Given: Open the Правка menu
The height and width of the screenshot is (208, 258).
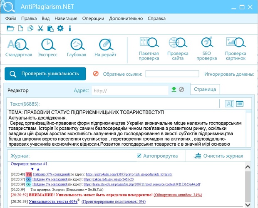Looking at the screenshot, I should point(29,18).
